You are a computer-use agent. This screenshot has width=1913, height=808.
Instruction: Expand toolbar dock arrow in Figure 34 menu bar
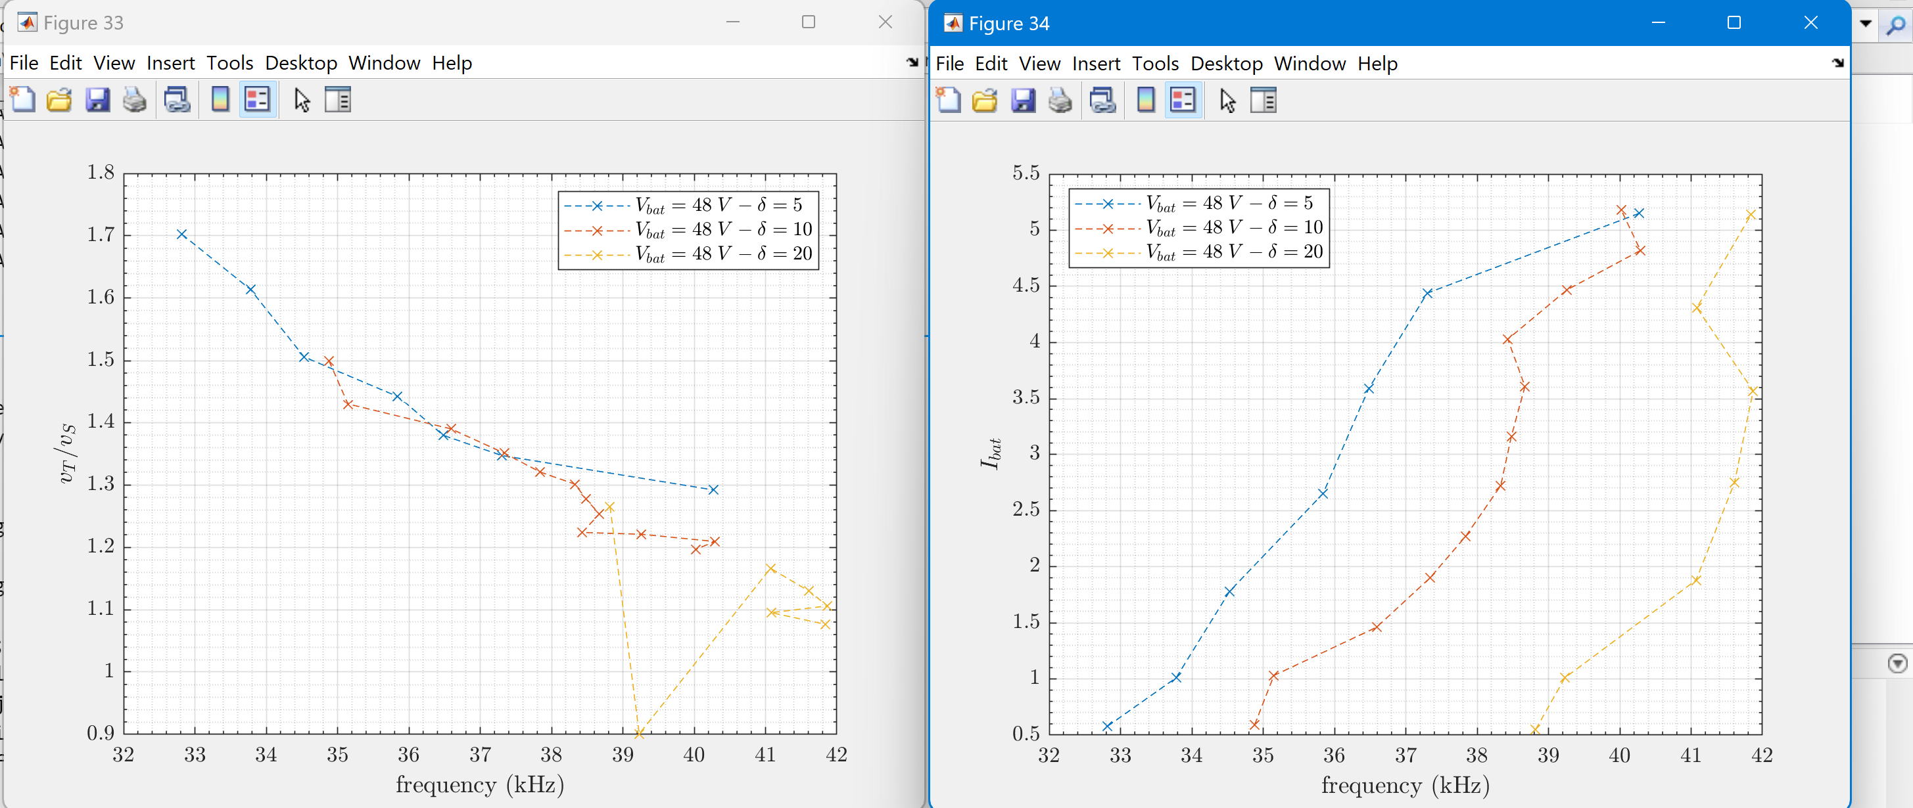click(1838, 64)
